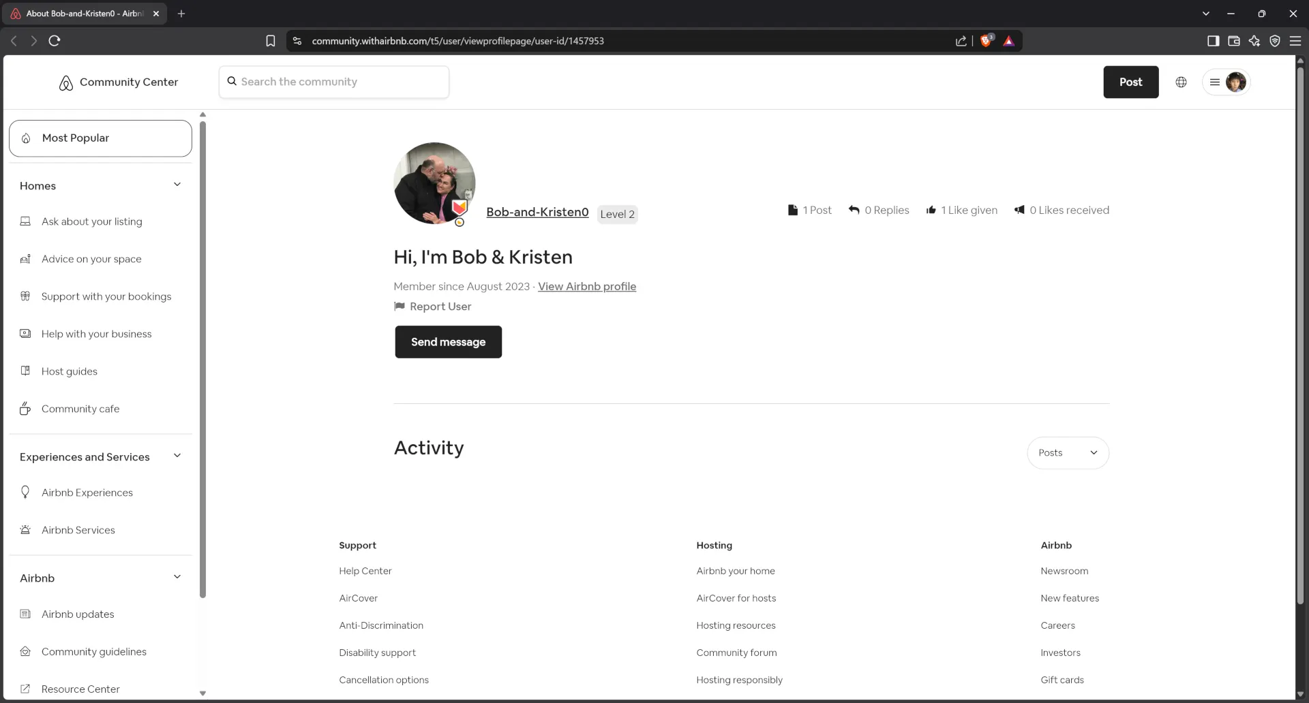Click the Host guides book icon
The width and height of the screenshot is (1309, 703).
pos(25,371)
